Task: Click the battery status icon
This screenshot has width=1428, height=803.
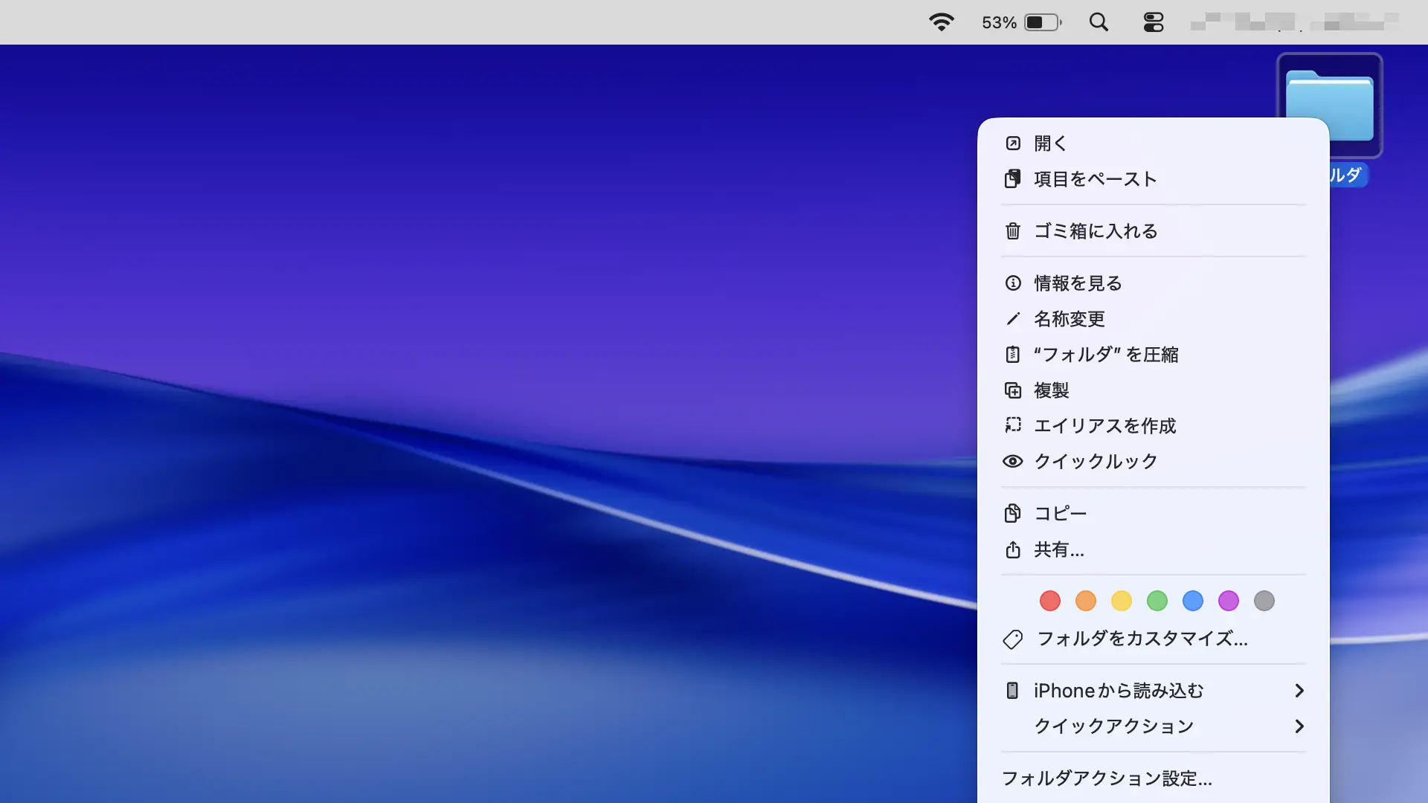Action: point(1043,22)
